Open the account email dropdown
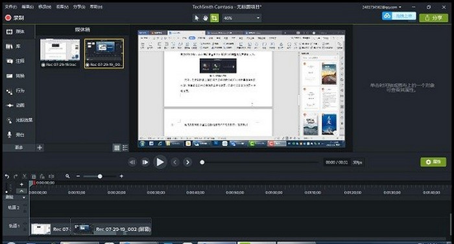The height and width of the screenshot is (244, 454). 381,7
